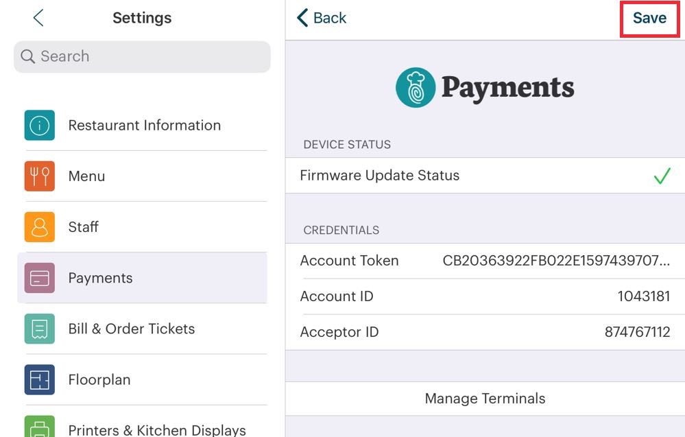
Task: Select the Account ID value 1043181
Action: [x=645, y=296]
